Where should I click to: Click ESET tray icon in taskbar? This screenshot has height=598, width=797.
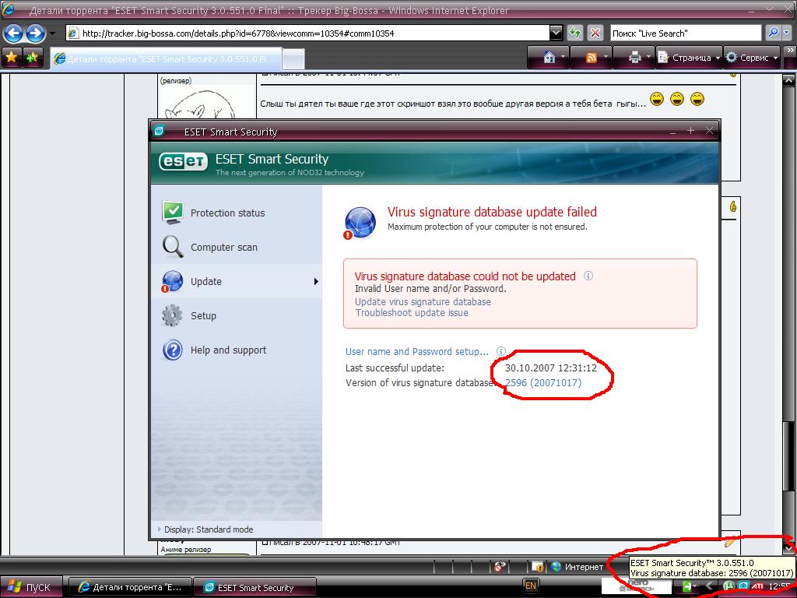743,586
